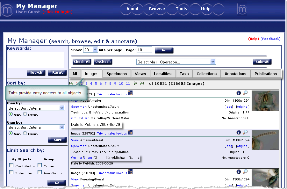The height and width of the screenshot is (189, 287).
Task: Open the bottom Select Sort Criteria dropdown
Action: pyautogui.click(x=36, y=127)
